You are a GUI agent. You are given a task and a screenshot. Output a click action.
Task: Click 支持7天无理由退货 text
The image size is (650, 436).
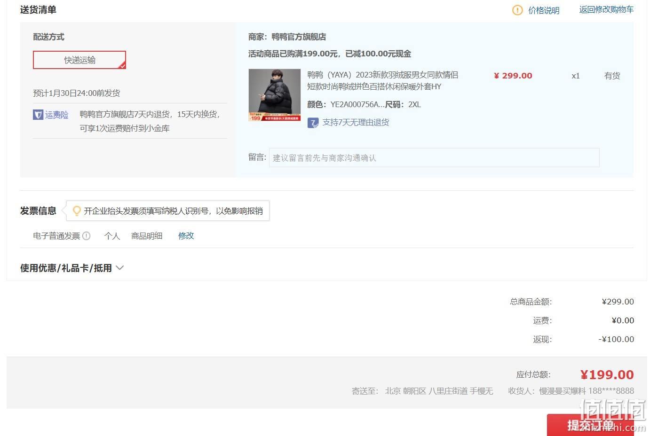click(x=356, y=122)
